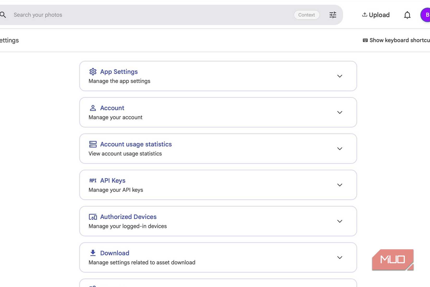
Task: Open search filter options icon
Action: pos(333,15)
